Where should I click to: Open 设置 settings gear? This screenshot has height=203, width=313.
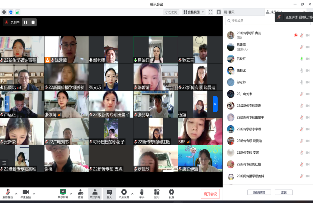171,193
